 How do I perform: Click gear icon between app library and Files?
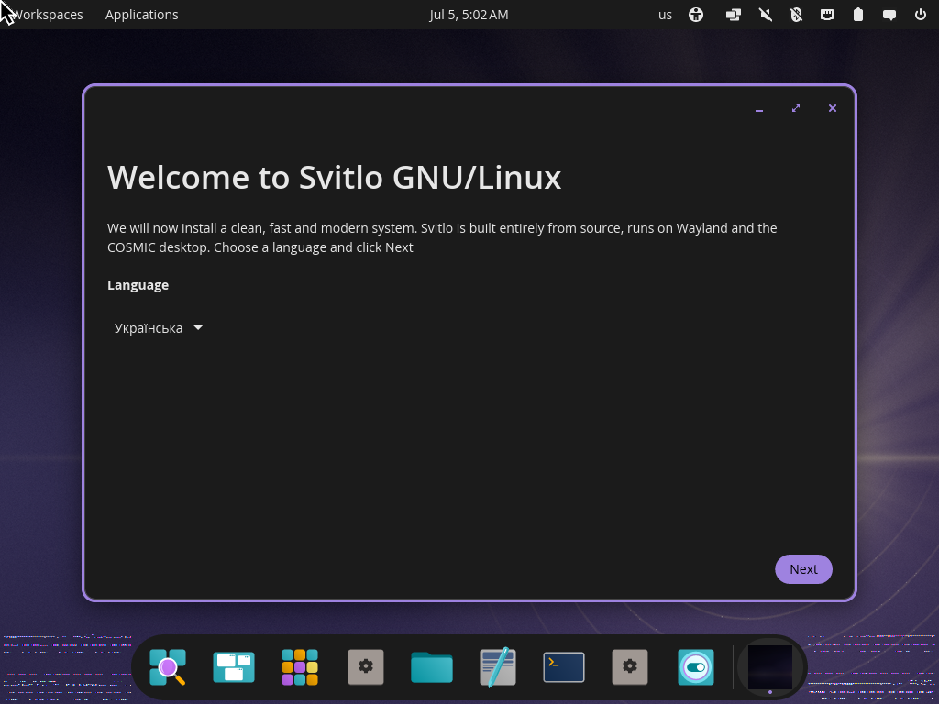coord(366,667)
